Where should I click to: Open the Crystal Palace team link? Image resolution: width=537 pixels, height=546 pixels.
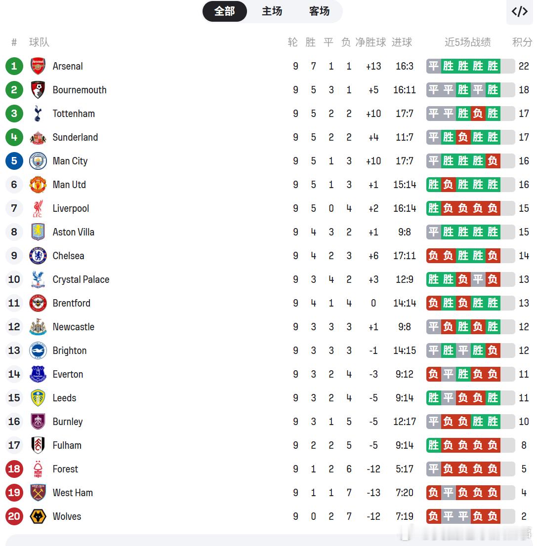pyautogui.click(x=81, y=279)
